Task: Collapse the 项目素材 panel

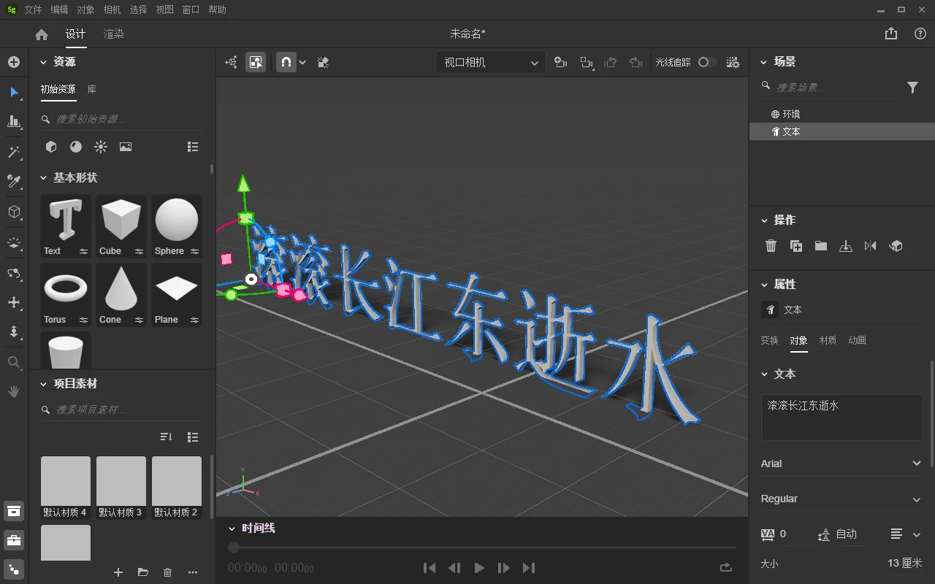Action: tap(43, 383)
